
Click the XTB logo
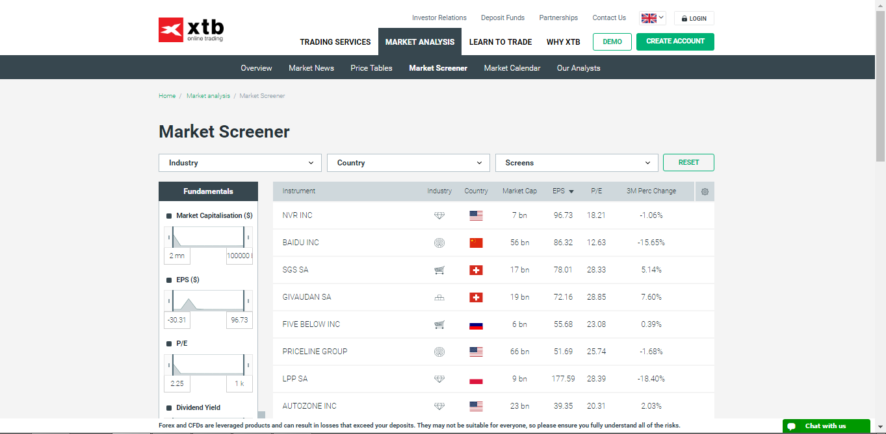pos(191,30)
